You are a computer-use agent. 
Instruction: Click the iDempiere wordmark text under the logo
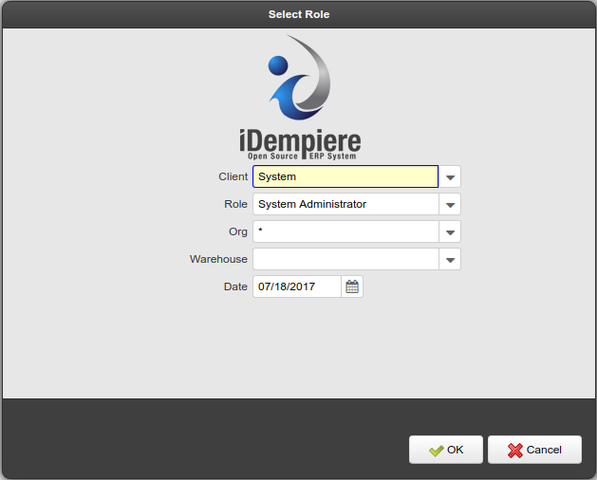tap(300, 142)
